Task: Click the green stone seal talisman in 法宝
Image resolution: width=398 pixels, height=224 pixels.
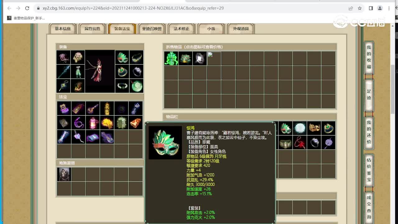Action: [121, 123]
